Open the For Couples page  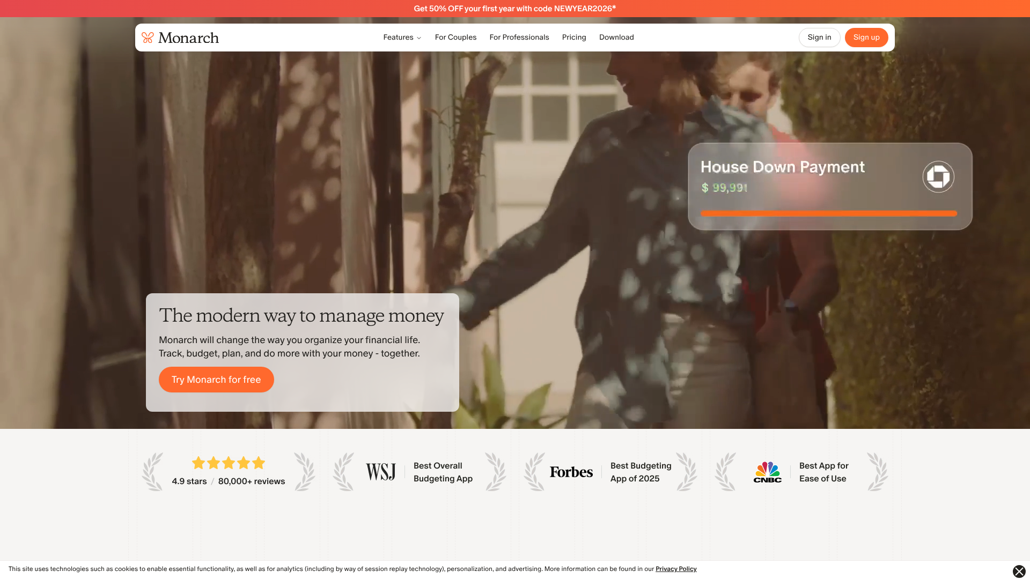point(455,37)
